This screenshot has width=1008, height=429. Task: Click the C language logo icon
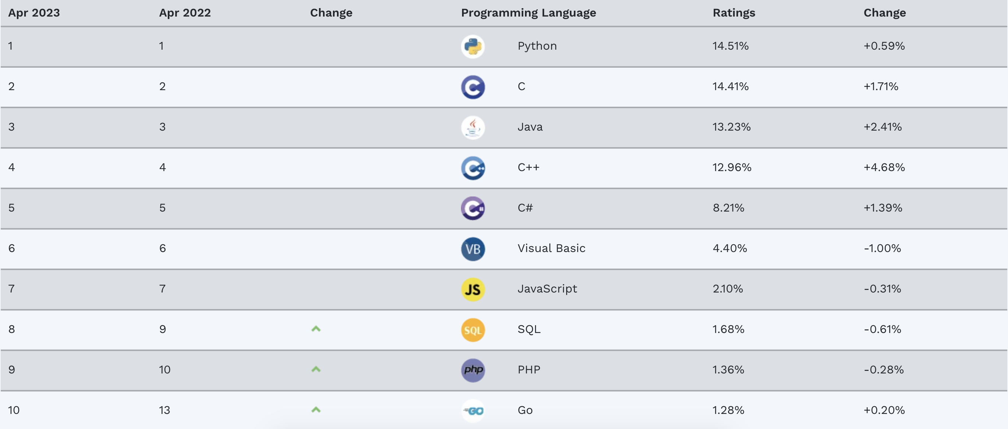(473, 87)
